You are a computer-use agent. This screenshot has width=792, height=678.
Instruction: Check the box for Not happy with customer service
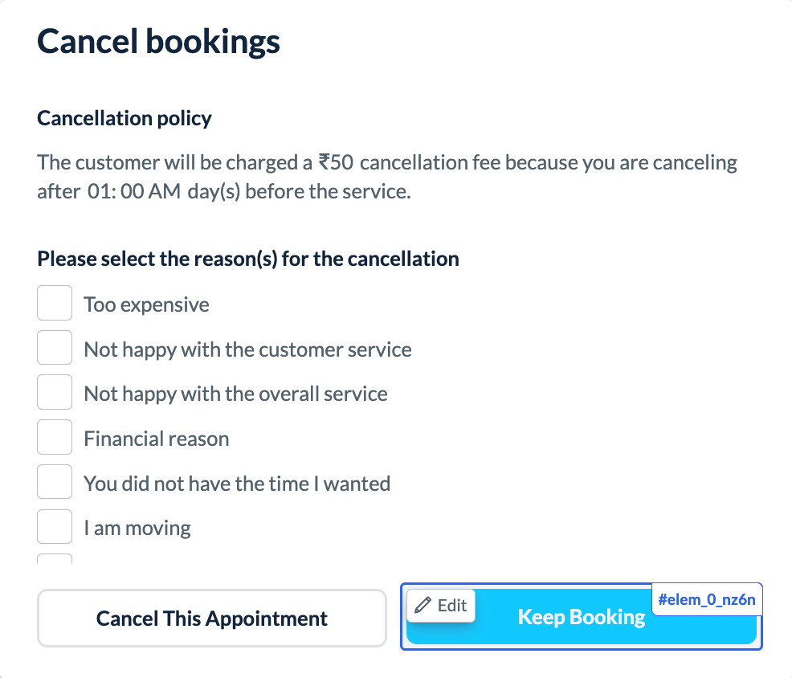tap(55, 349)
